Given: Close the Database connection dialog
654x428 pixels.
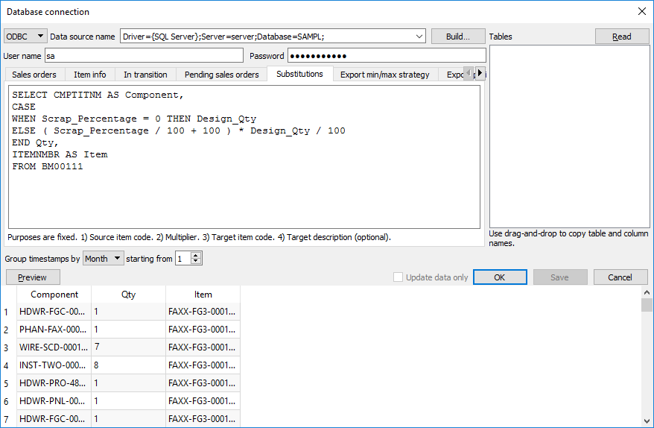Looking at the screenshot, I should (641, 11).
